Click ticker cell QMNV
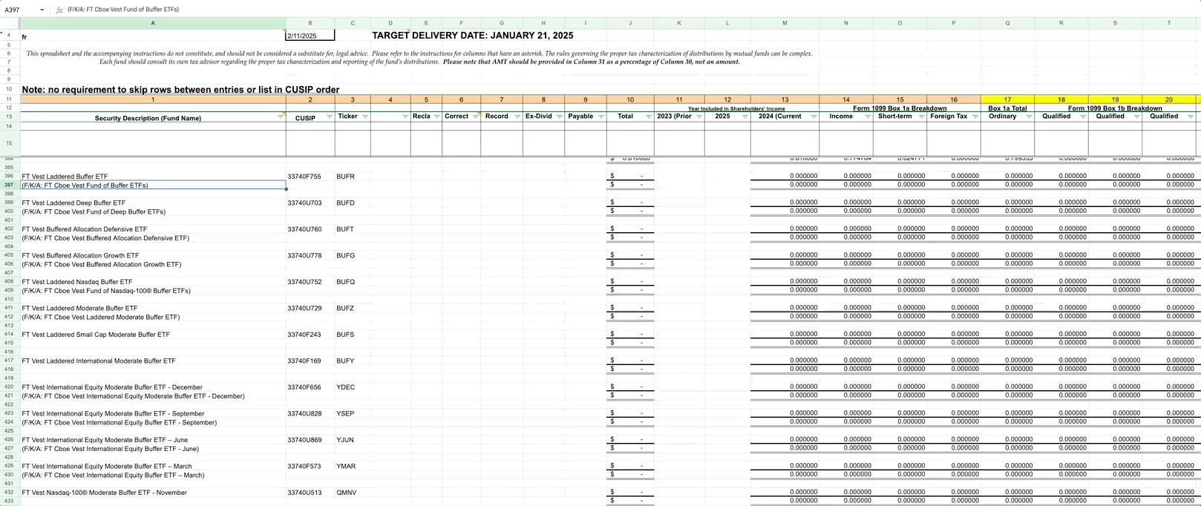This screenshot has width=1201, height=506. click(x=353, y=493)
